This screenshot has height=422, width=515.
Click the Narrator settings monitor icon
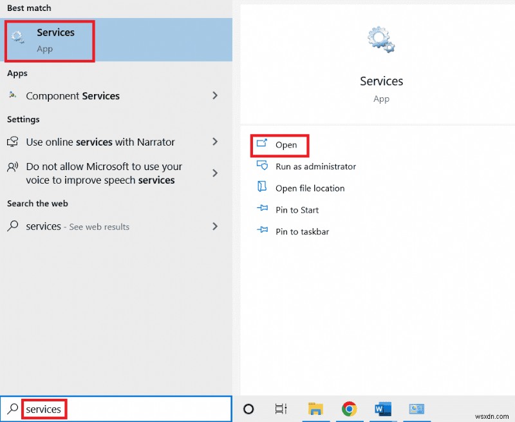(13, 142)
